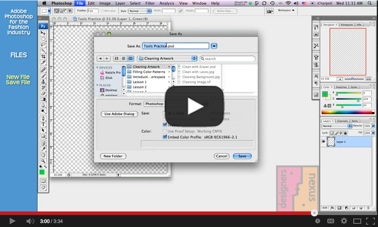Image resolution: width=378 pixels, height=227 pixels.
Task: Open the Fill slider arrow
Action: tap(374, 133)
